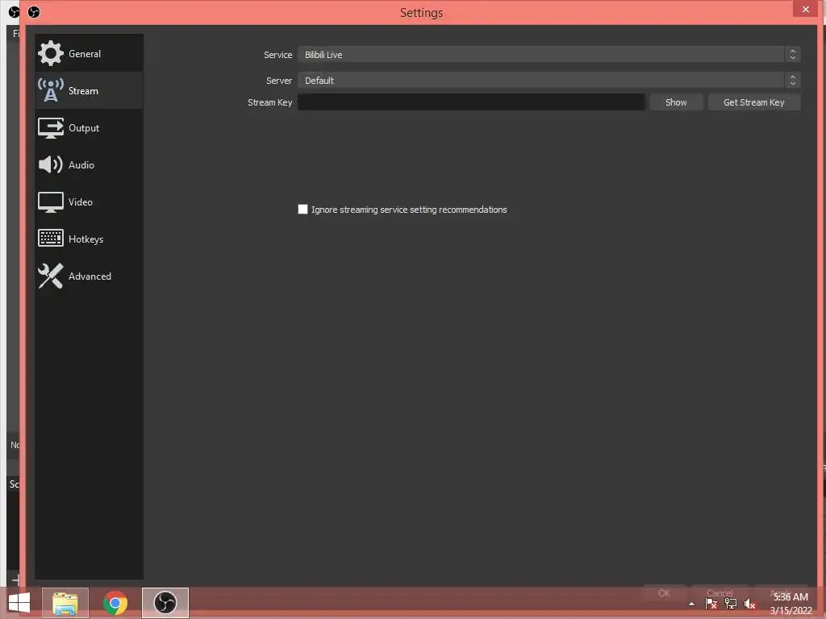The height and width of the screenshot is (619, 826).
Task: Switch to the Hotkeys tab label
Action: tap(86, 239)
